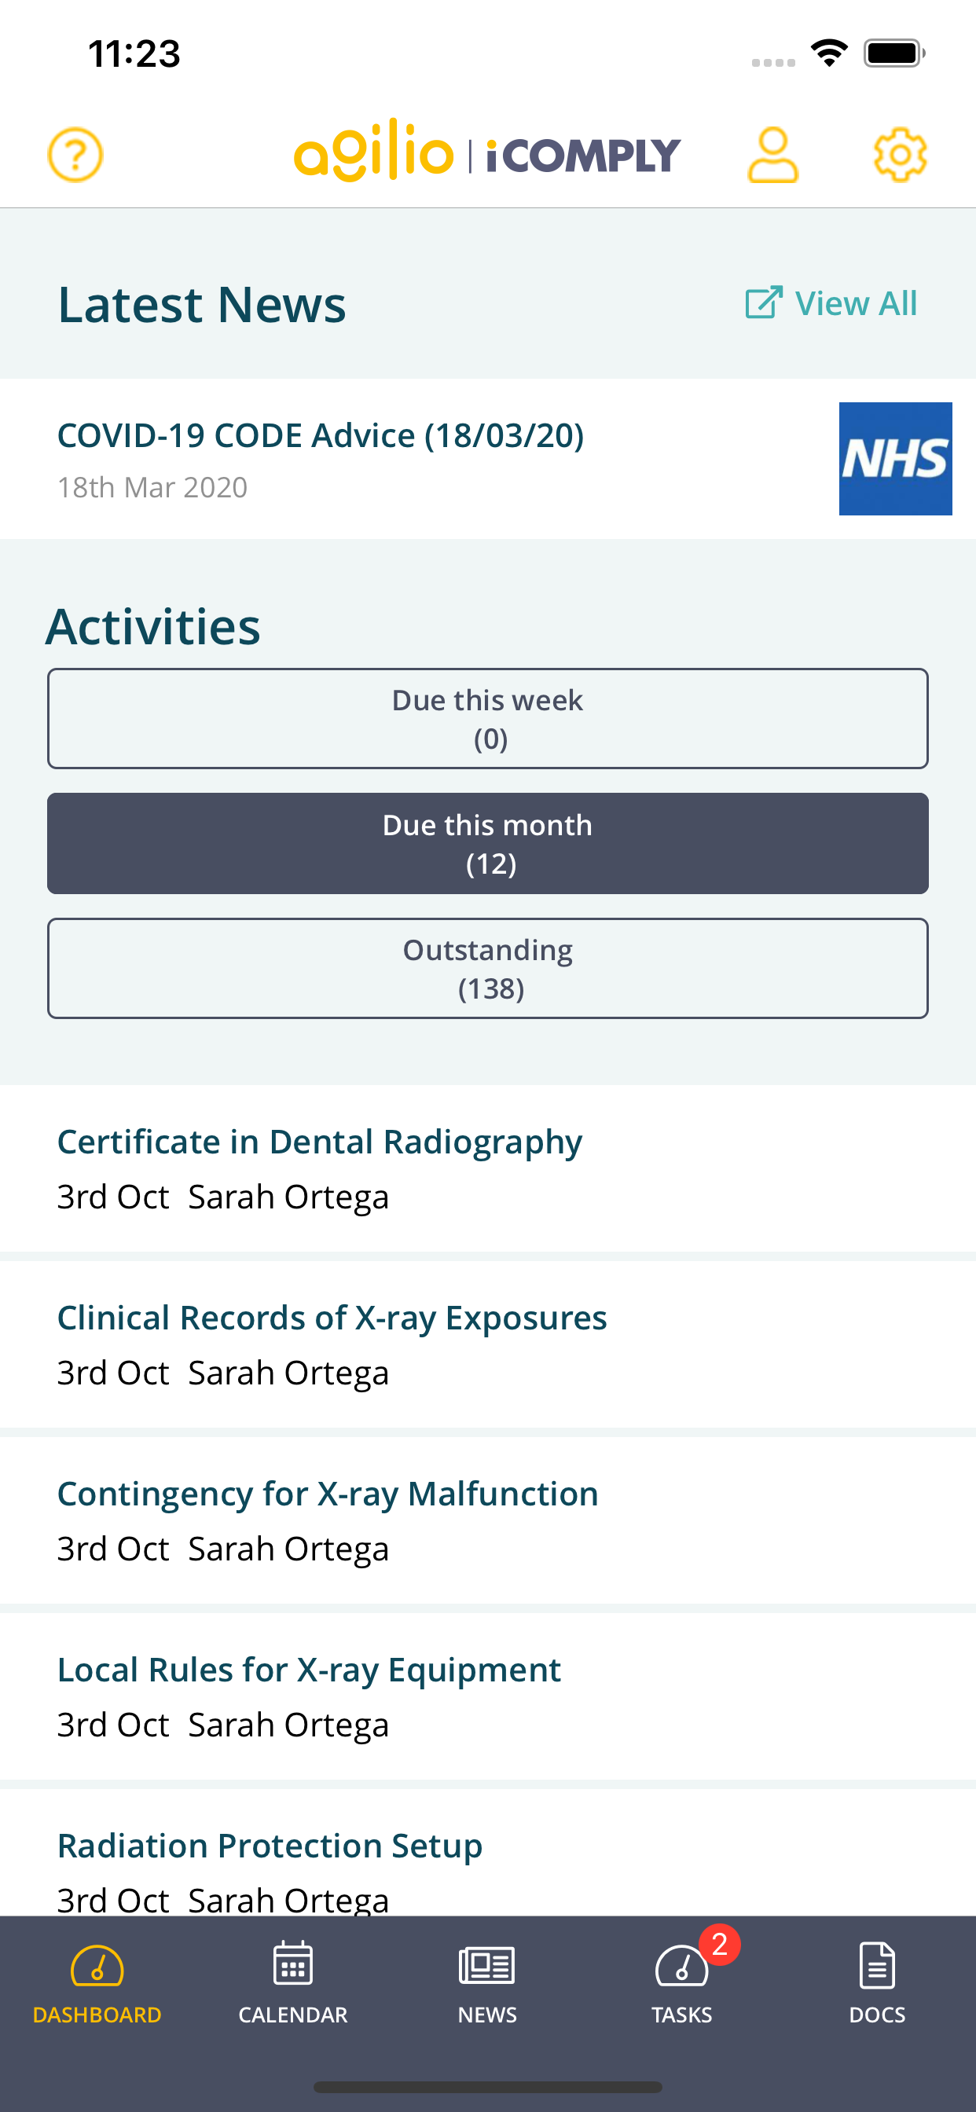Open the user profile icon

click(772, 154)
